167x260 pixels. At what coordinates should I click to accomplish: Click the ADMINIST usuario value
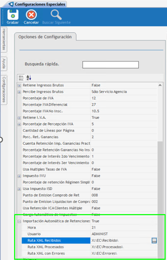point(100,234)
